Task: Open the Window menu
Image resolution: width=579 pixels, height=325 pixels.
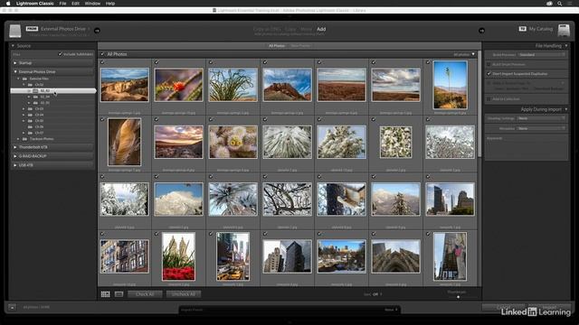Action: (92, 4)
